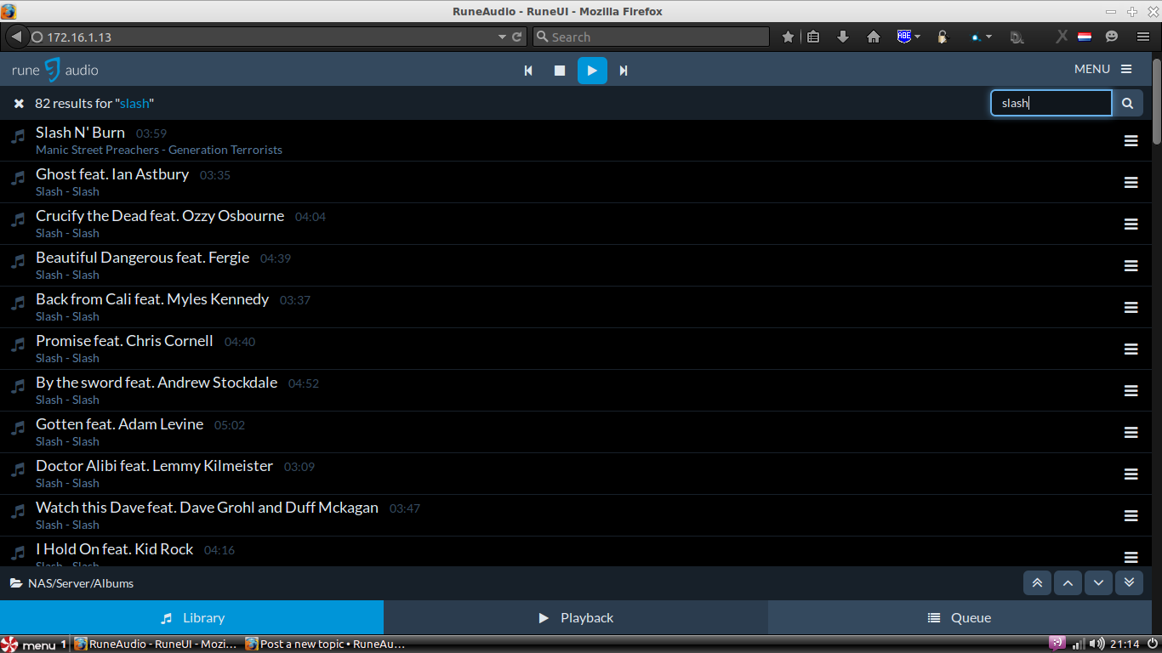Click the music note beside Promise feat. Chris Cornell

coord(18,344)
